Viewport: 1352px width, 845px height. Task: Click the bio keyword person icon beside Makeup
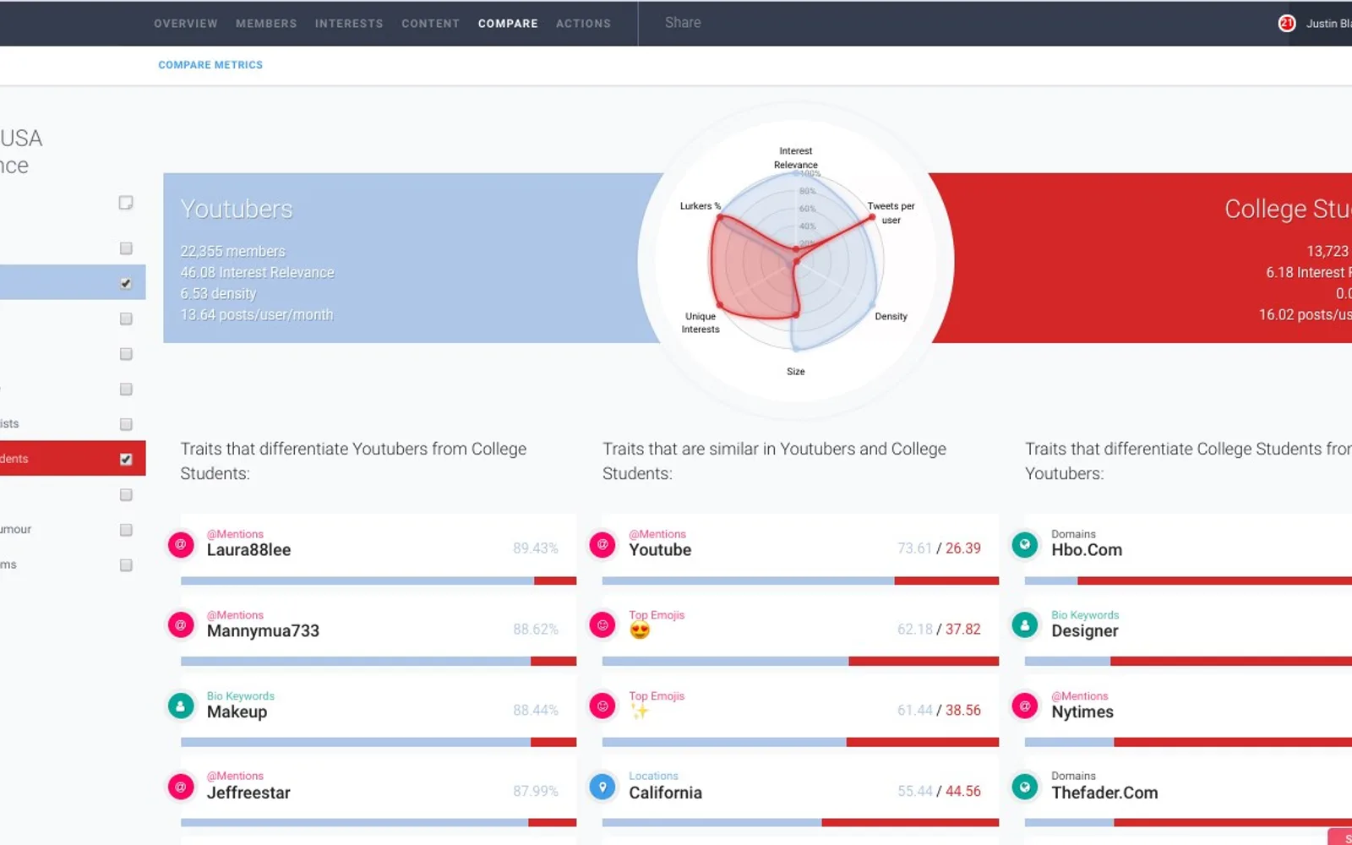pyautogui.click(x=181, y=706)
